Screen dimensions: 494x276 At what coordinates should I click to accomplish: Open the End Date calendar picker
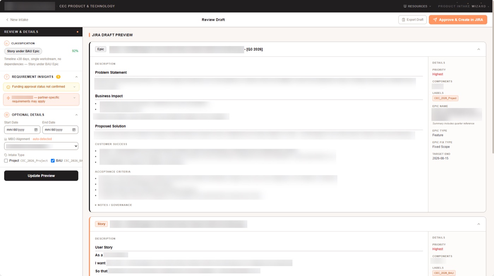pos(74,130)
